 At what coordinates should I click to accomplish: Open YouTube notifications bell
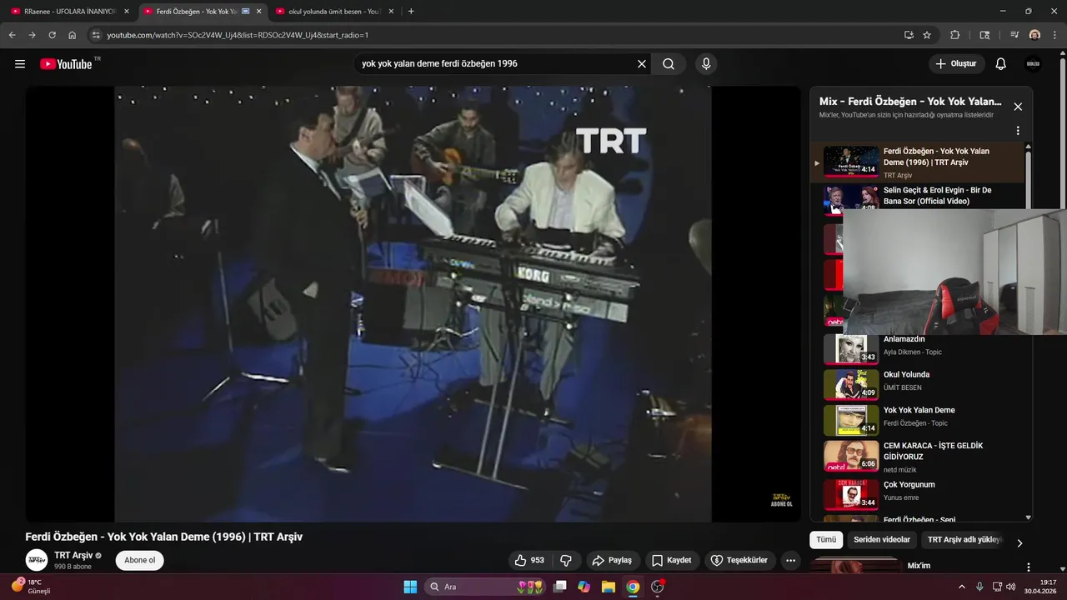click(1001, 64)
